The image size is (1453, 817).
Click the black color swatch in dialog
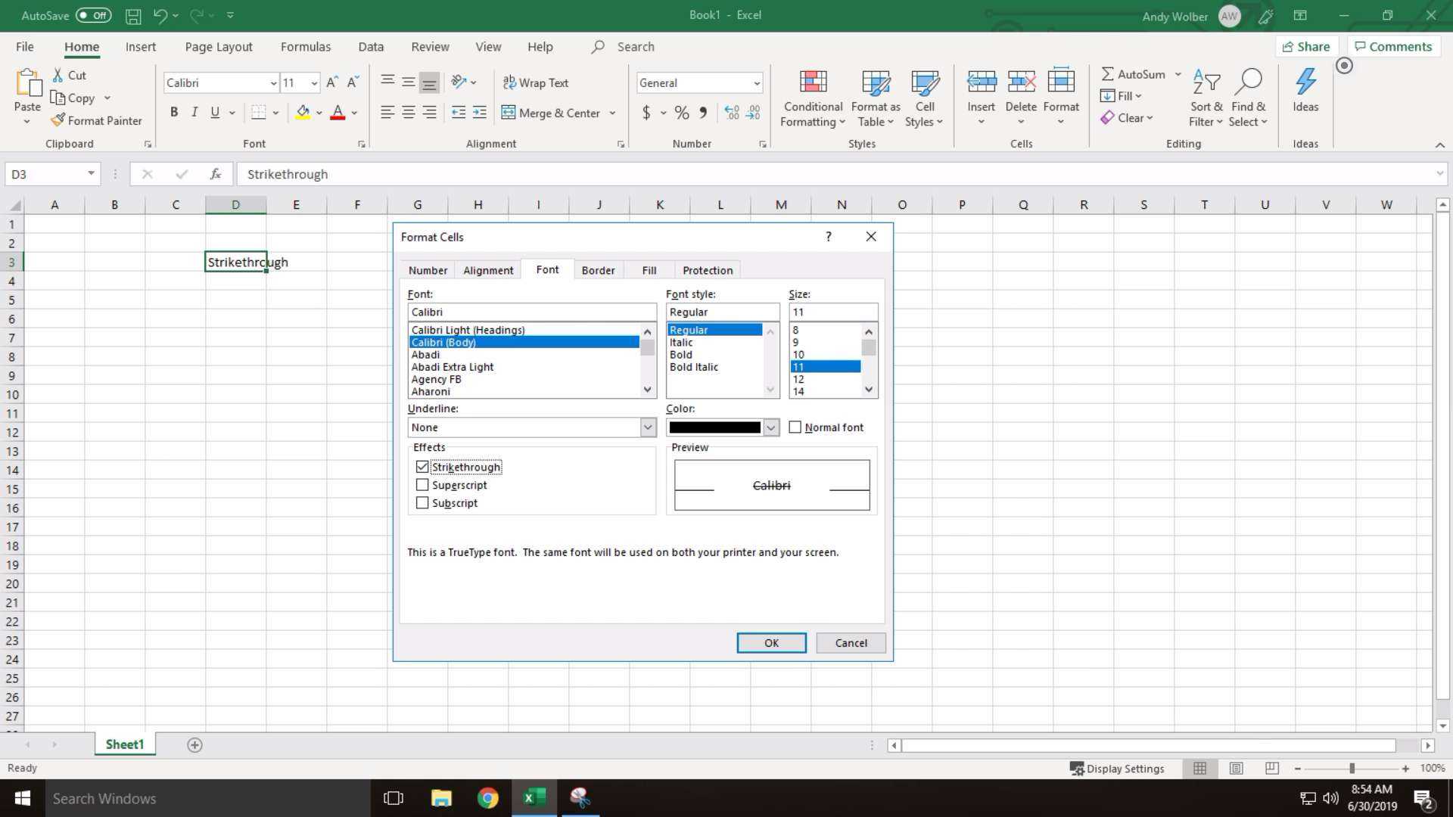point(714,427)
